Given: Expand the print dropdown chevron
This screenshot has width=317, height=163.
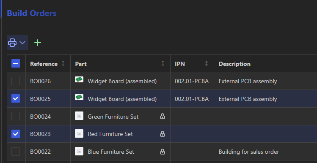Looking at the screenshot, I should (x=22, y=43).
